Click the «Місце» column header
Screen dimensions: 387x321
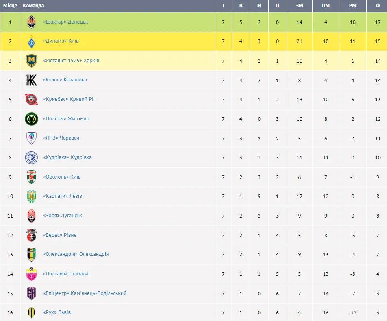click(x=10, y=6)
